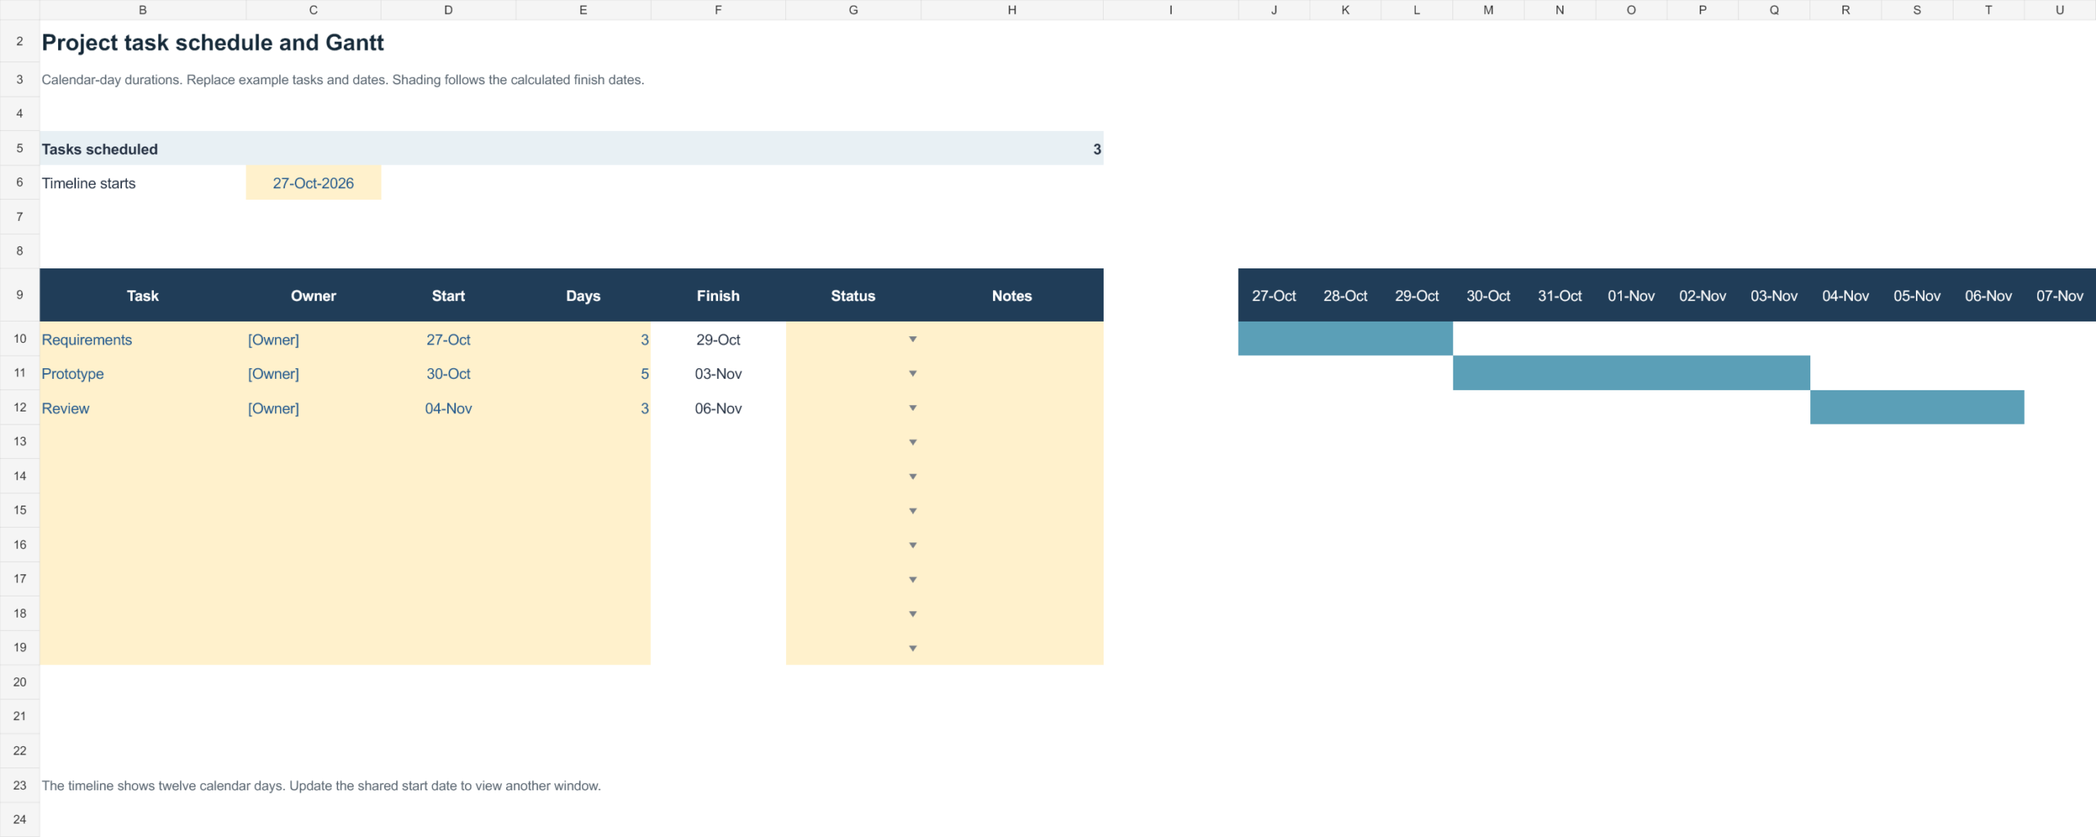Click the Tasks scheduled label
Image resolution: width=2096 pixels, height=837 pixels.
click(100, 149)
